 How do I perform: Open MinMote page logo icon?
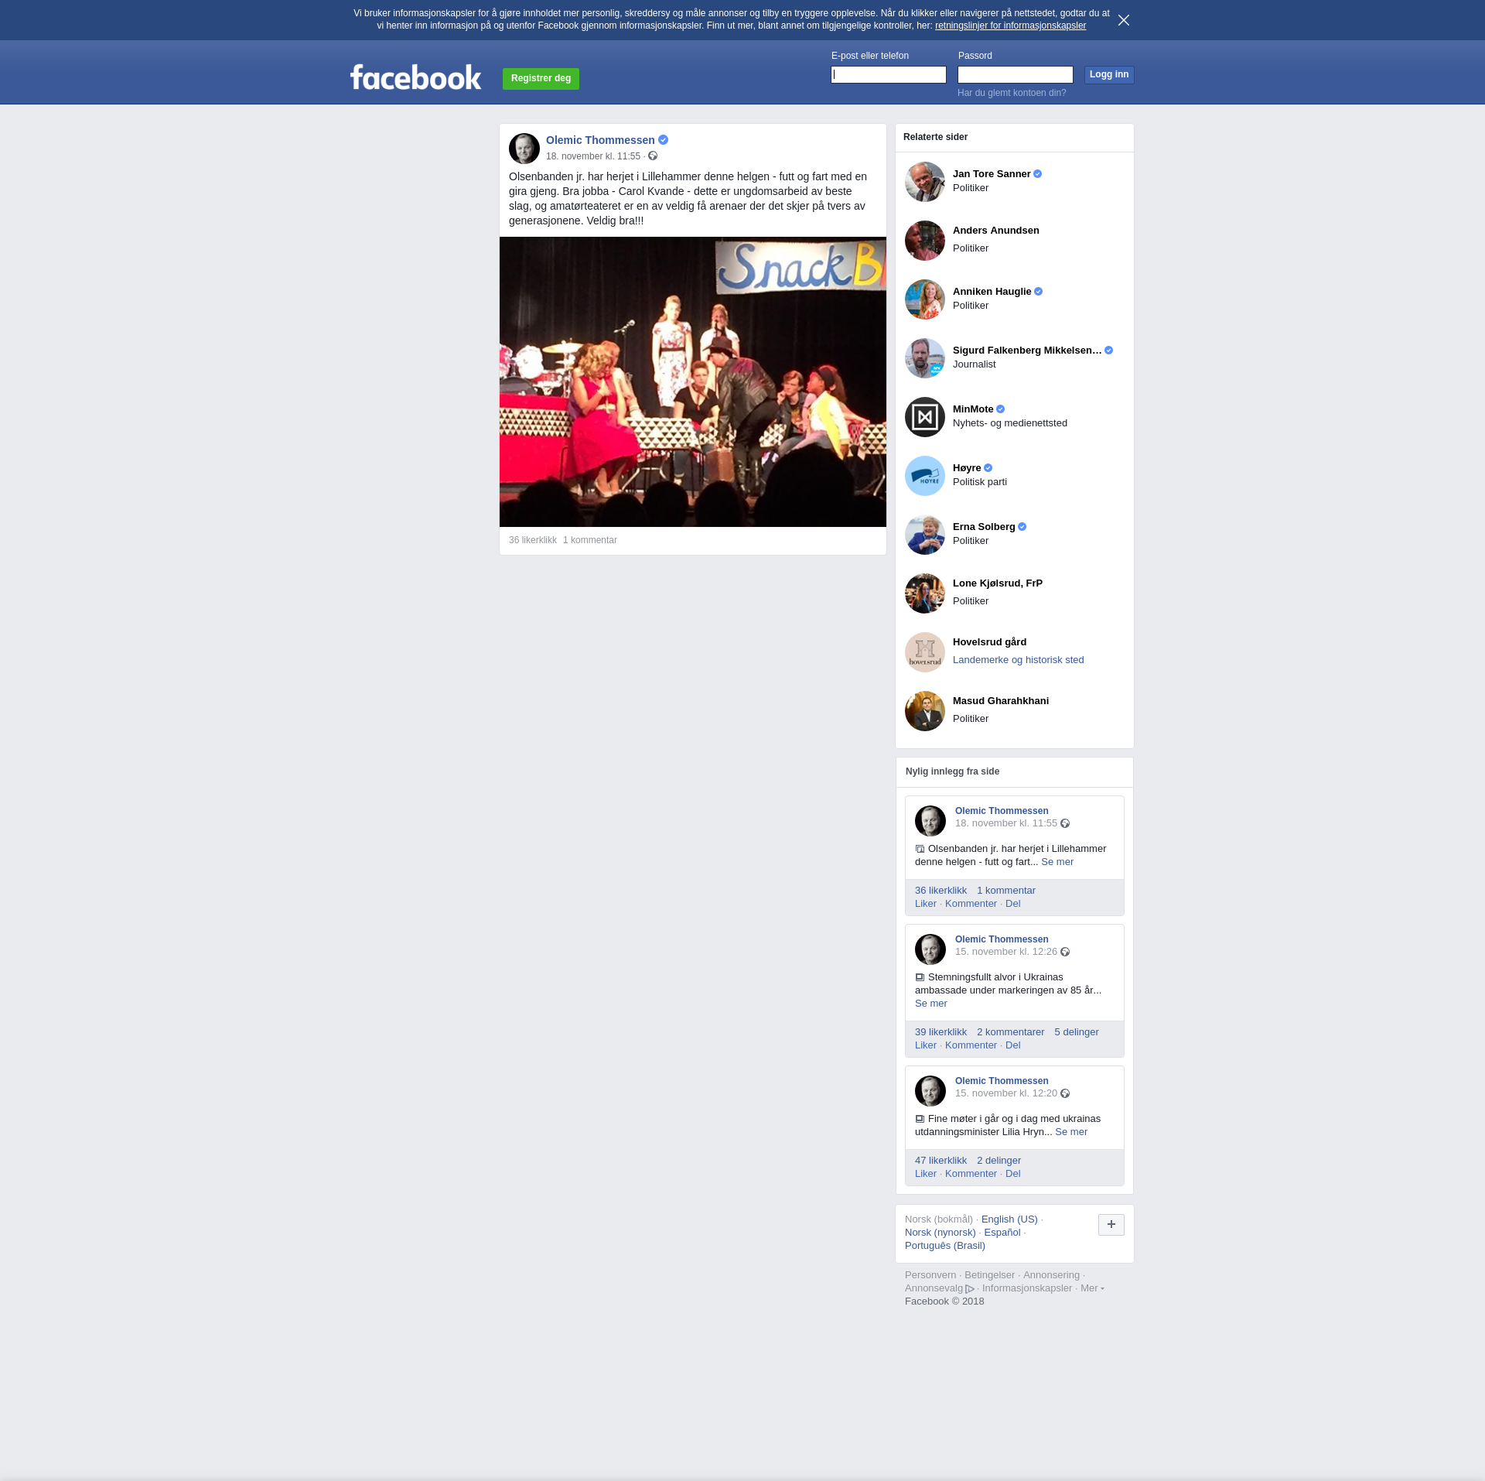coord(924,417)
